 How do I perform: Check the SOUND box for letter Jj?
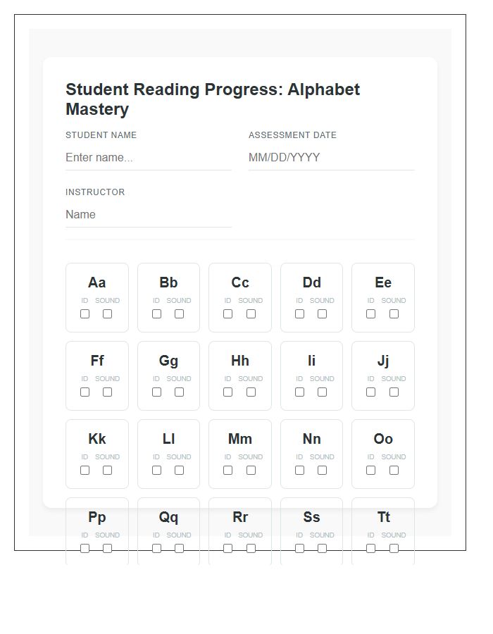[x=394, y=392]
